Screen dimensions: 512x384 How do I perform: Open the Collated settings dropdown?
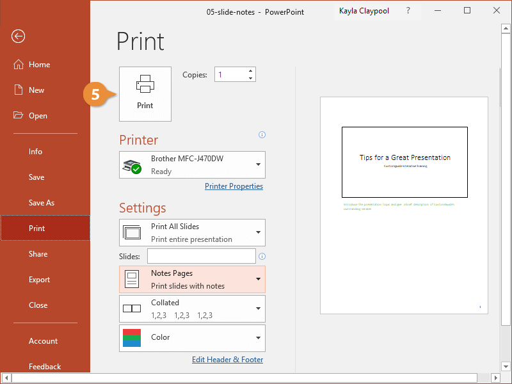(x=258, y=308)
